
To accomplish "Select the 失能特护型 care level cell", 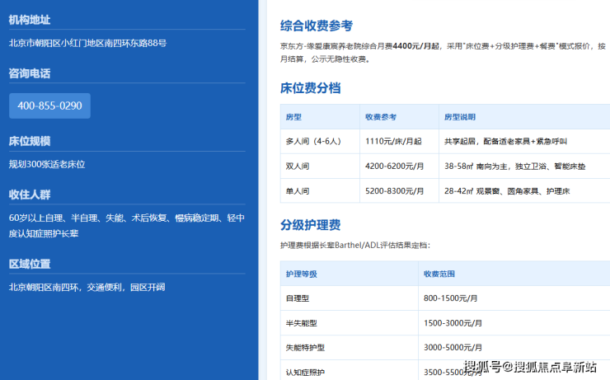I will (x=349, y=348).
